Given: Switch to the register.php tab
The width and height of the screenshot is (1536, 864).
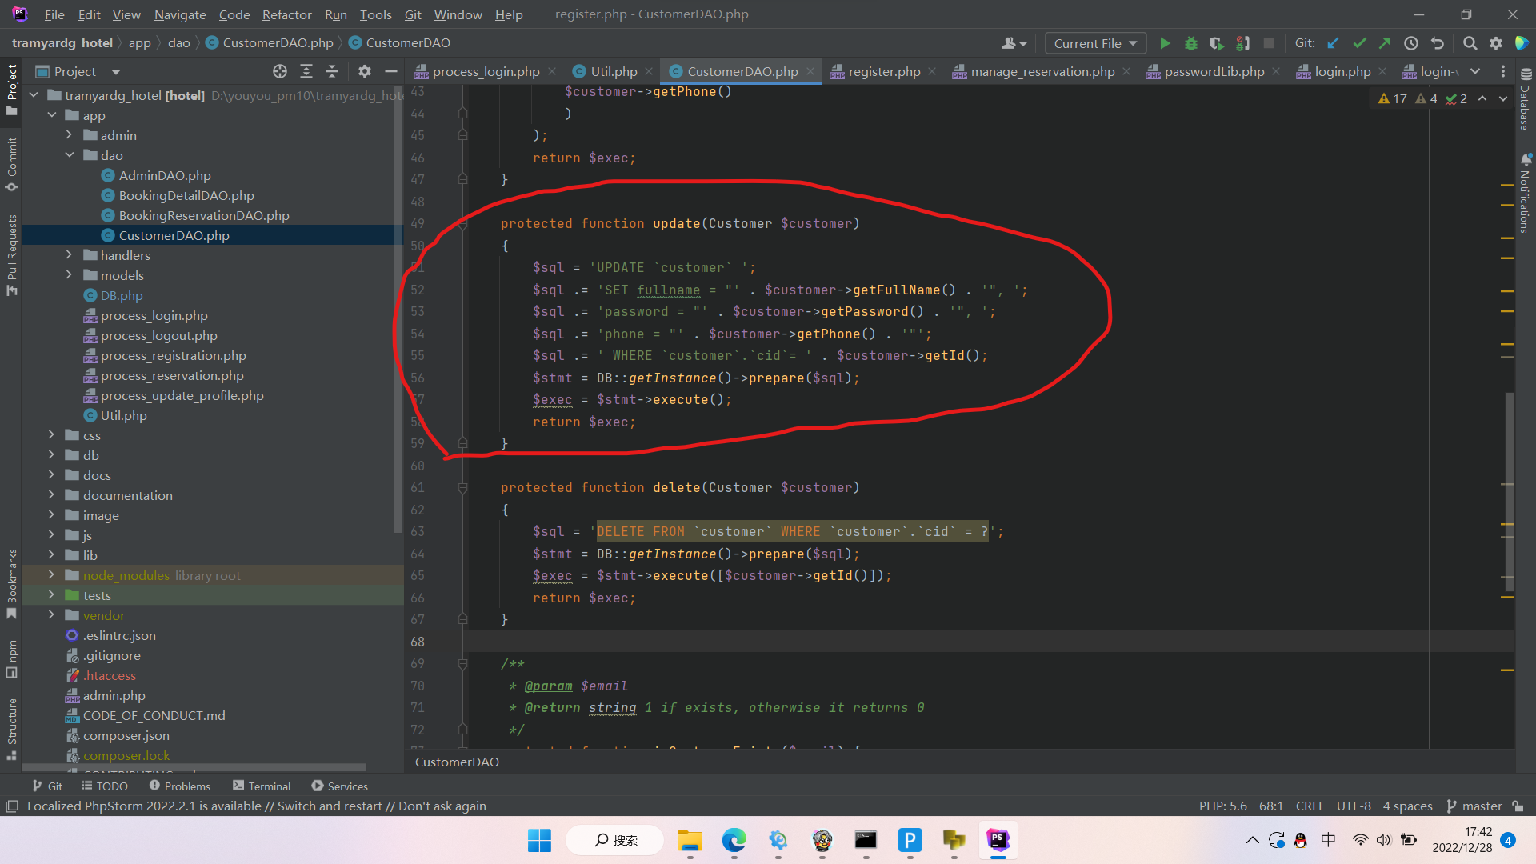Looking at the screenshot, I should tap(884, 71).
